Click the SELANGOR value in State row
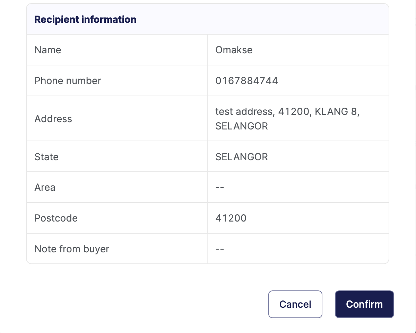The width and height of the screenshot is (416, 333). coord(242,157)
